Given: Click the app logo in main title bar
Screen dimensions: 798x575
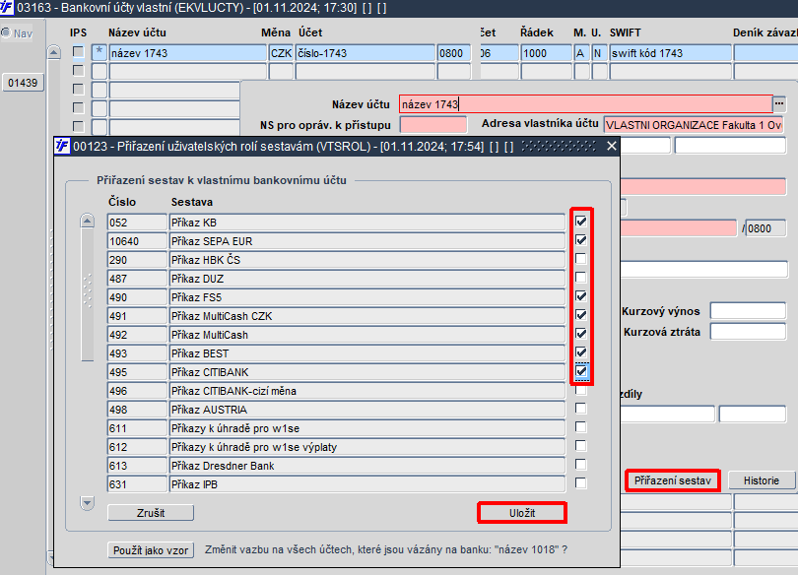Looking at the screenshot, I should click(7, 8).
